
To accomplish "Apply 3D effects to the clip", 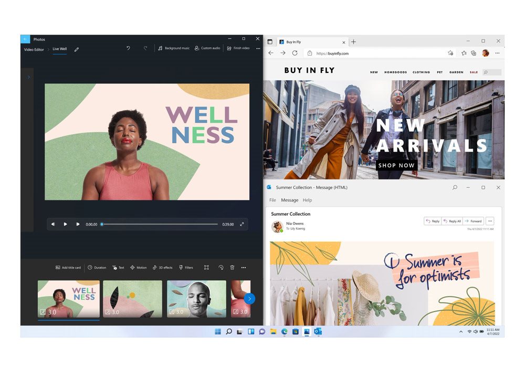I will [x=163, y=268].
